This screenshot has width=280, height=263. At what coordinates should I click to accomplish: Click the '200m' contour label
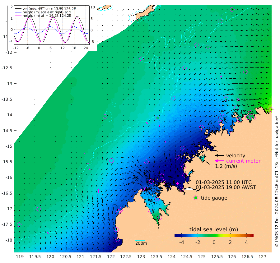[141, 243]
